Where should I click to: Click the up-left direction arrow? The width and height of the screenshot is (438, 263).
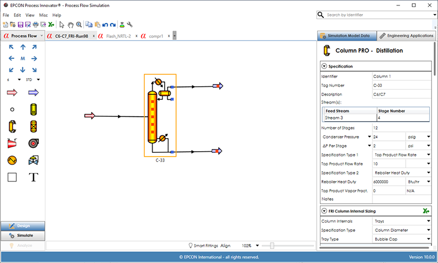11,47
